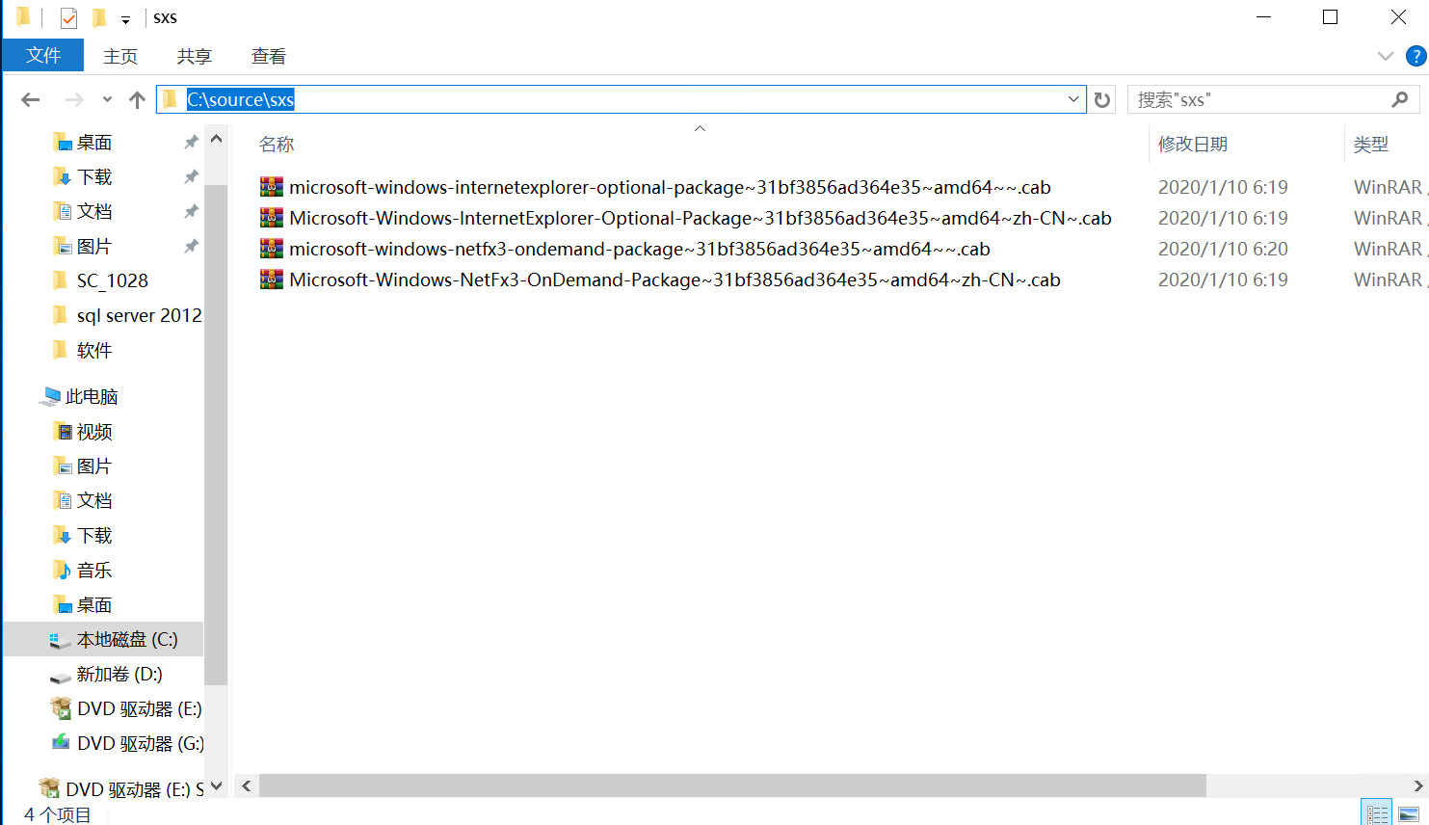Screen dimensions: 1429x825
Task: Select the Microsoft-Windows-NetFx3-OnDemand-Package zh-CN cab file
Action: click(675, 279)
